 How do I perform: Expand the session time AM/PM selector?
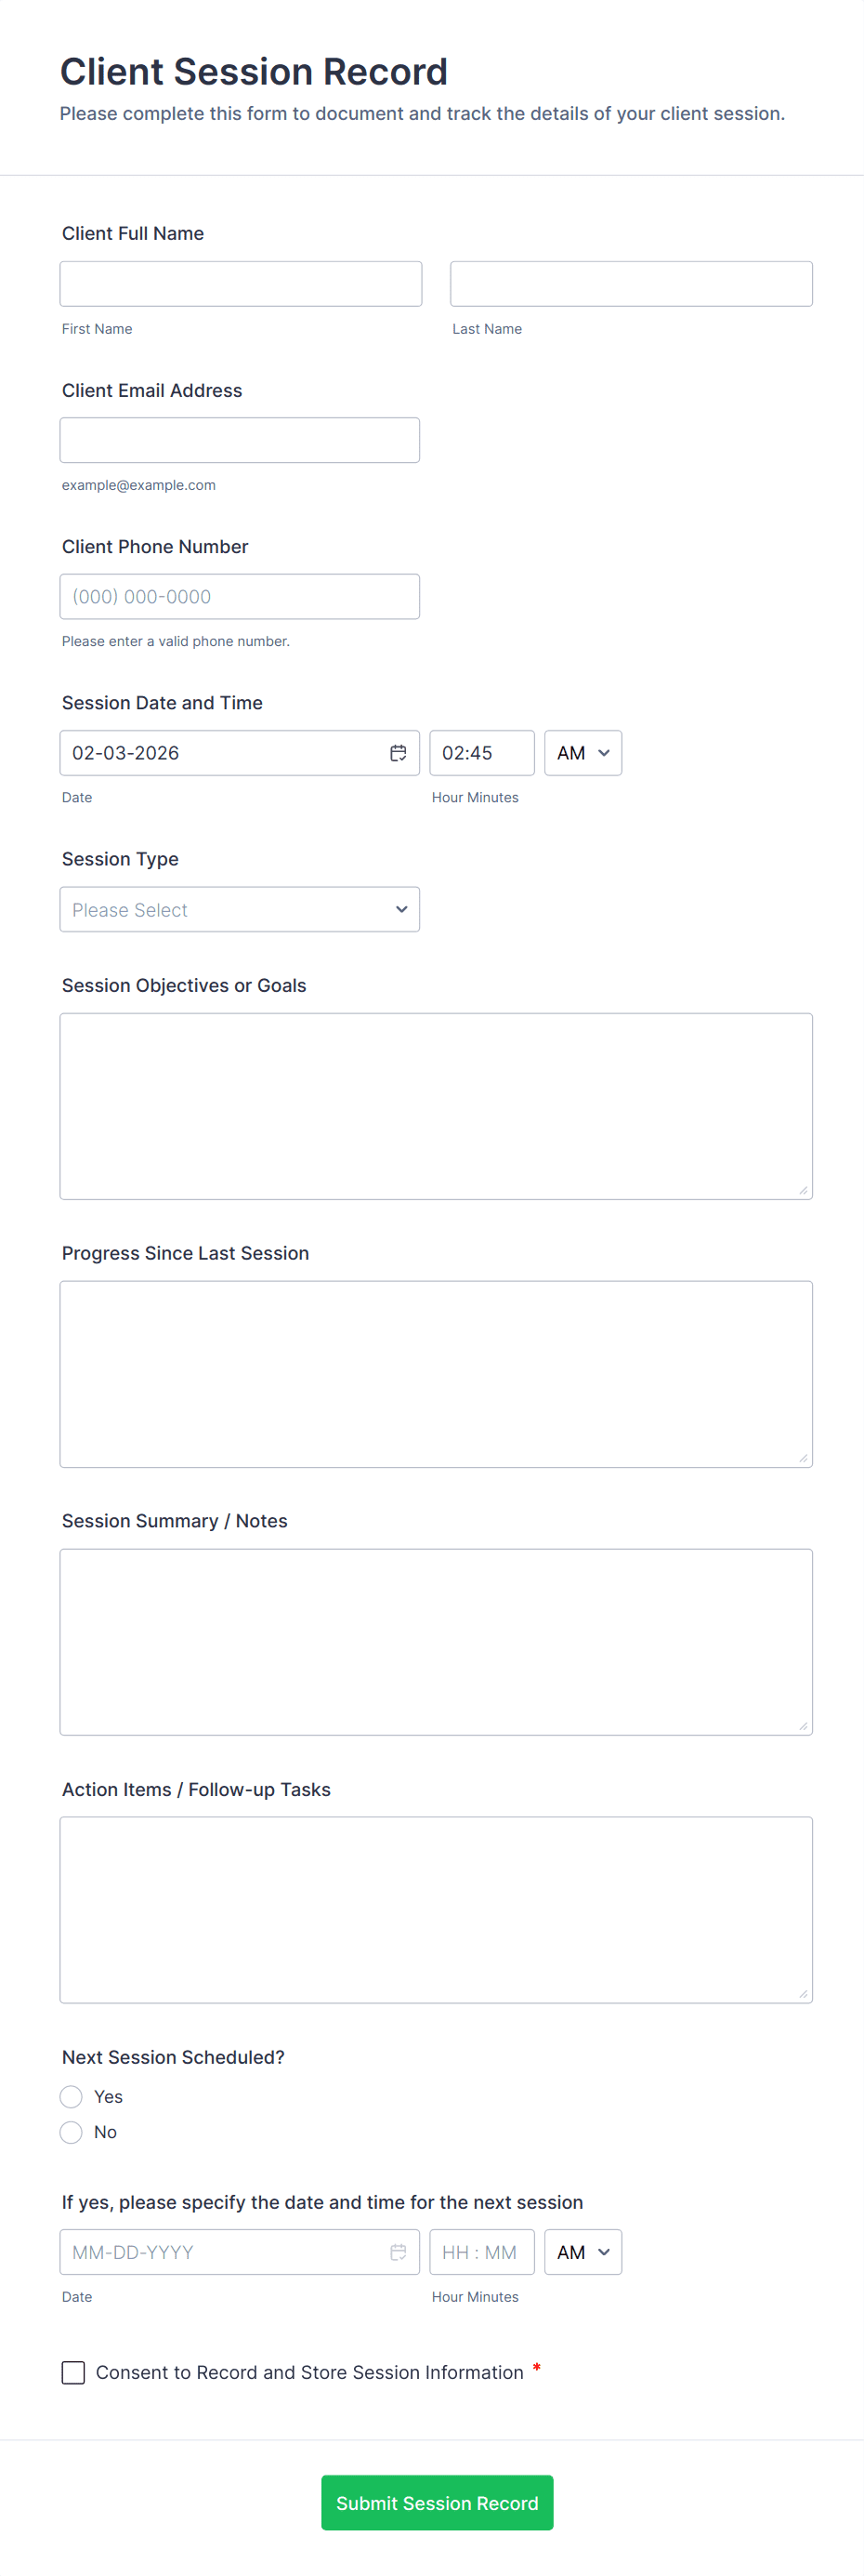tap(583, 753)
